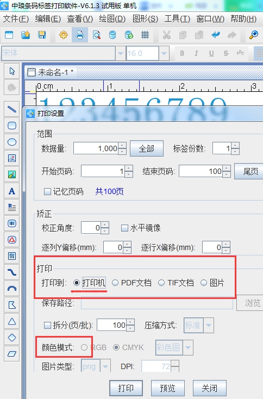Screen dimensions: 263x399
Task: Select 图片 radio button
Action: point(203,283)
